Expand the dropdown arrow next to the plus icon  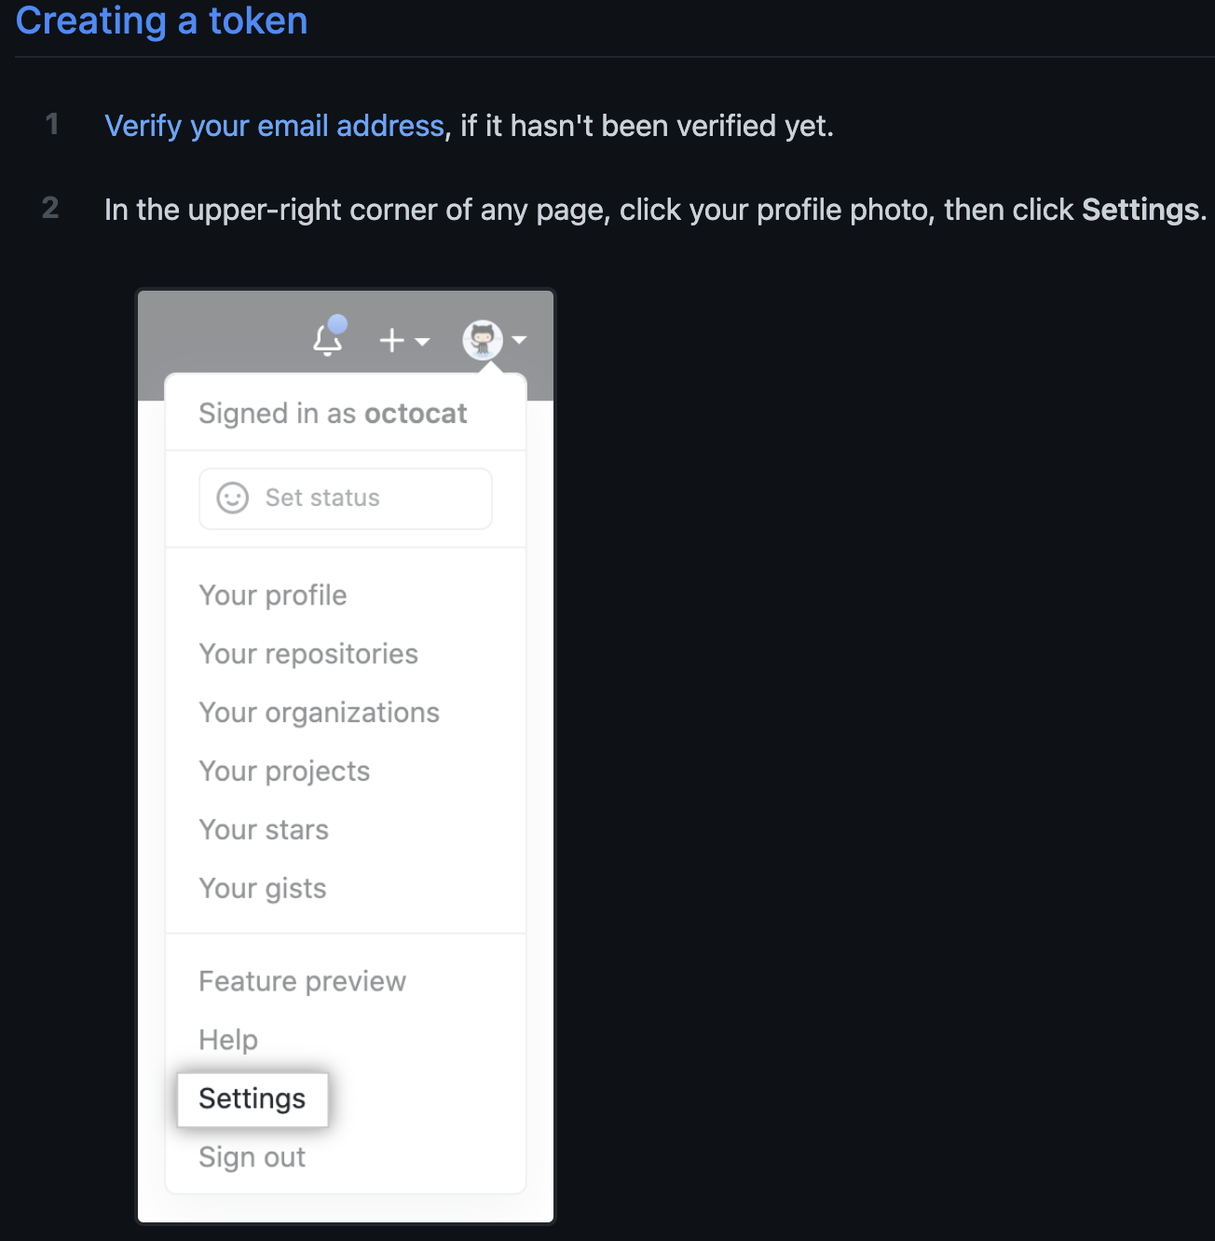click(x=421, y=342)
